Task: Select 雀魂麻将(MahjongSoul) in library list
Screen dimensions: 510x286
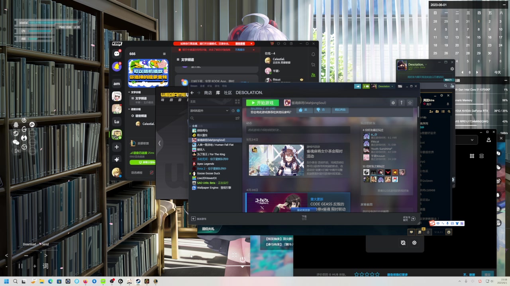Action: click(216, 140)
